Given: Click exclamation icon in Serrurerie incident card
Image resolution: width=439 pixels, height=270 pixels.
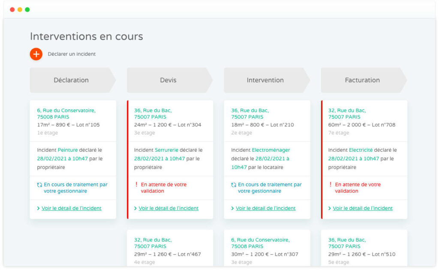Looking at the screenshot, I should pyautogui.click(x=136, y=184).
